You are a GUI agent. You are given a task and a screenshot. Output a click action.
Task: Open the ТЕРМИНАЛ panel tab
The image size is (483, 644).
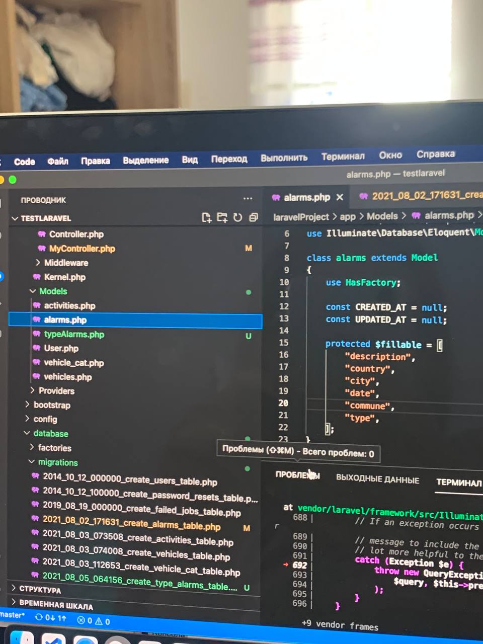coord(459,482)
